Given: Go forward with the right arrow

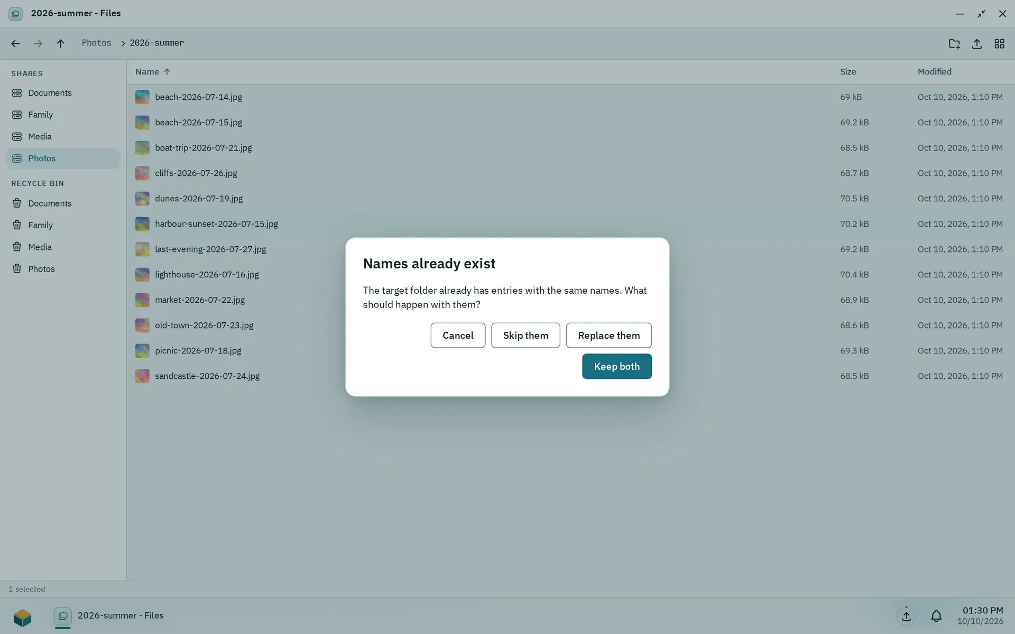Looking at the screenshot, I should tap(38, 43).
